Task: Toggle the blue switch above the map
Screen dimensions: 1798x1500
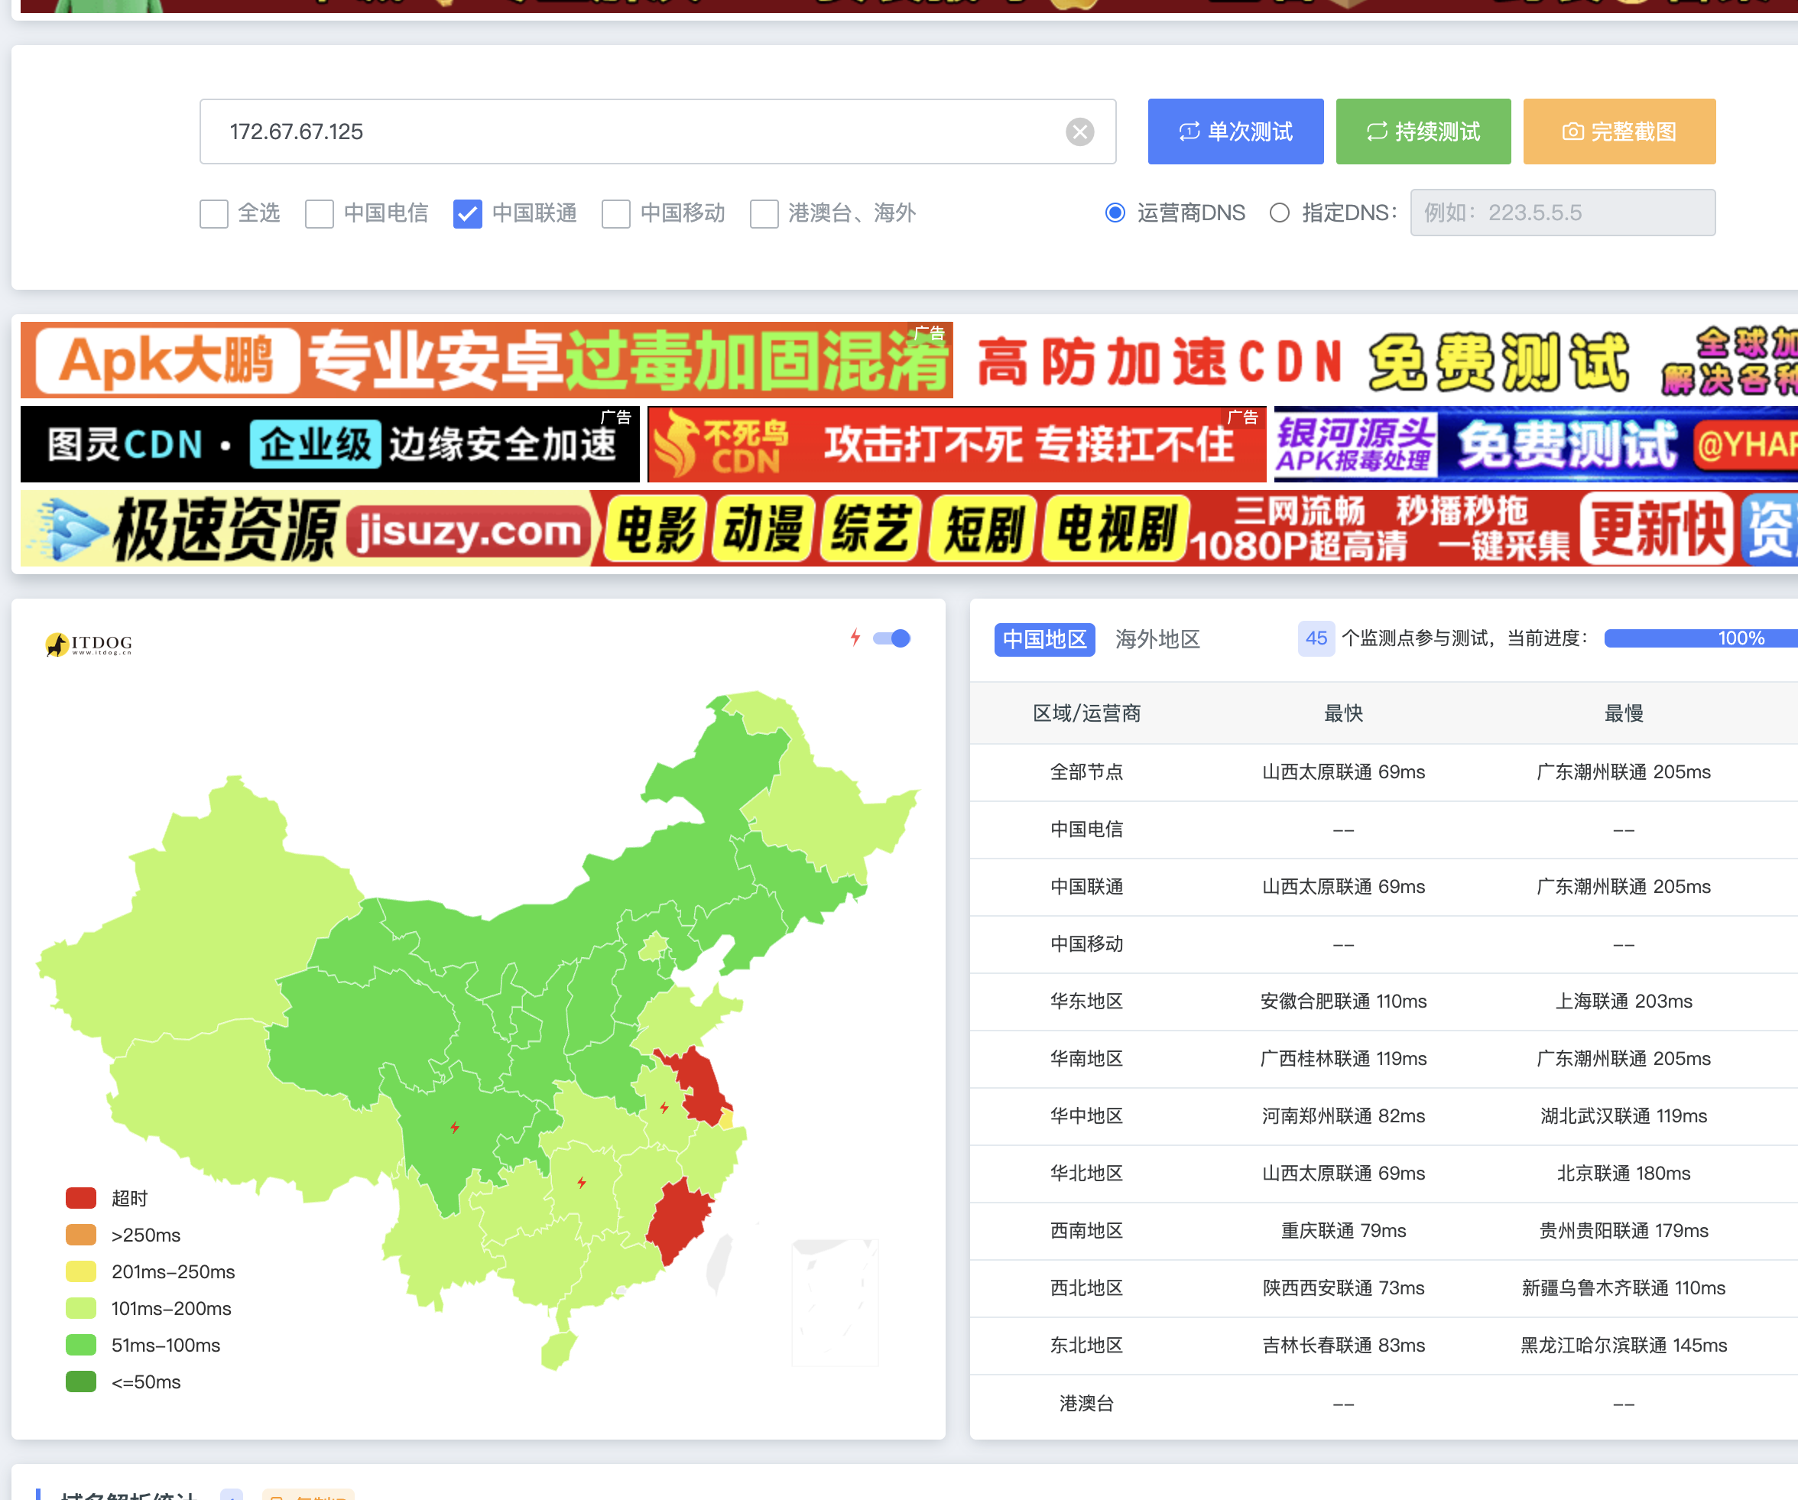Action: 891,638
